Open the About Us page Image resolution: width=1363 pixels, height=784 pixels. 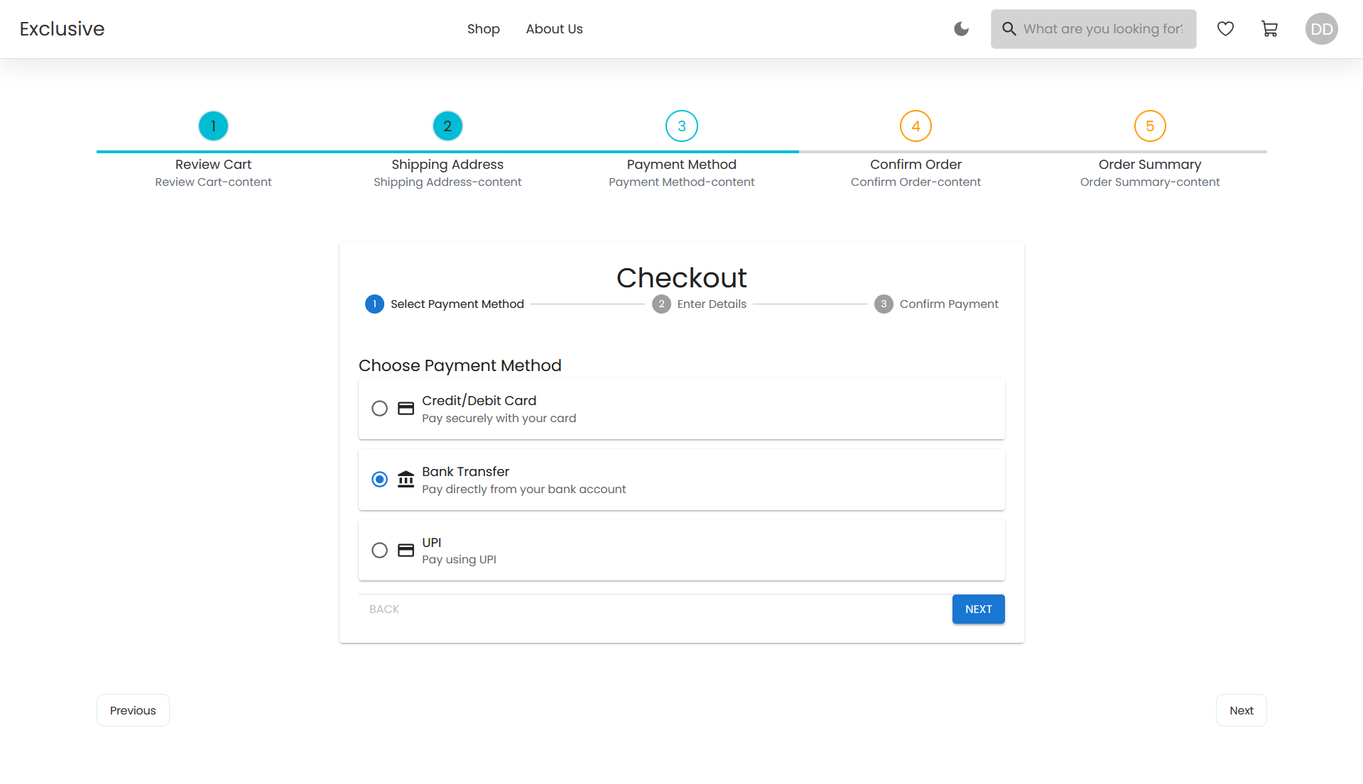tap(554, 29)
